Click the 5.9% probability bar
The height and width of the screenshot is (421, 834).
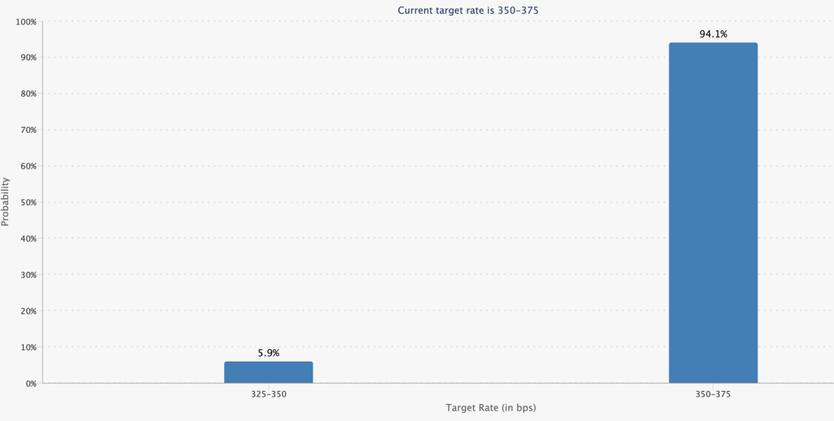click(269, 372)
